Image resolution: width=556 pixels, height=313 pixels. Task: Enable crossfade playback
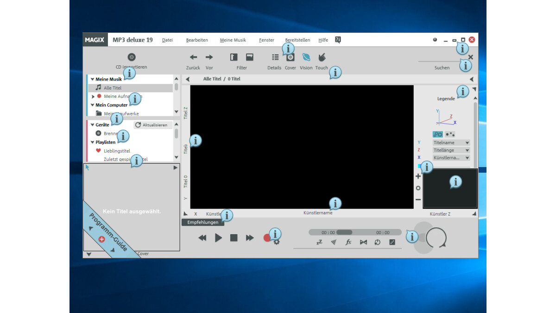coord(364,242)
